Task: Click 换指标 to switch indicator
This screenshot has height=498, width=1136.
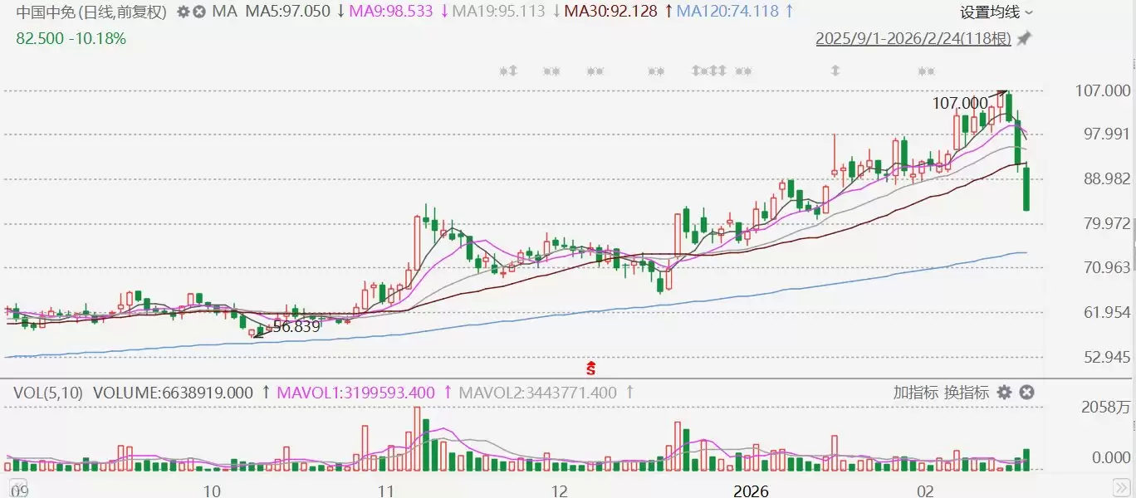Action: click(x=967, y=393)
